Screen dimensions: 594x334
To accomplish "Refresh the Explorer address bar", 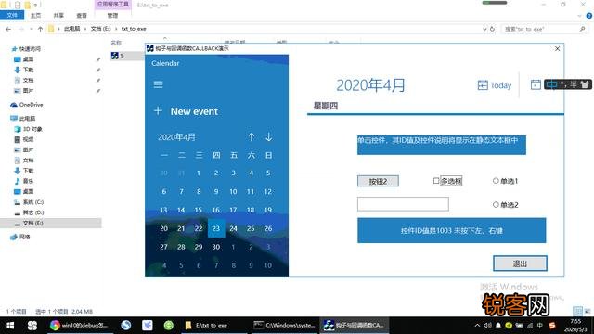I will (x=492, y=29).
